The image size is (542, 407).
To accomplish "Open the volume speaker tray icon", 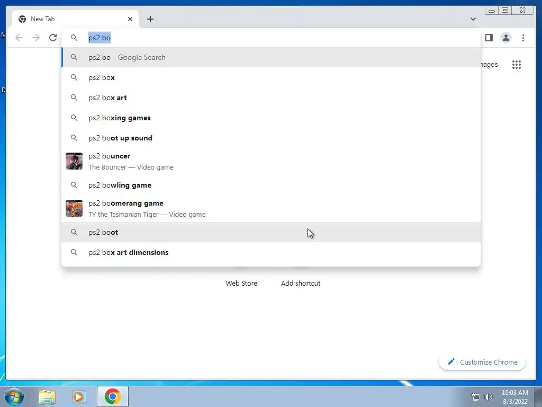I will click(x=489, y=397).
